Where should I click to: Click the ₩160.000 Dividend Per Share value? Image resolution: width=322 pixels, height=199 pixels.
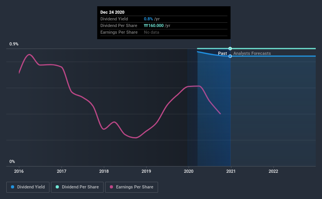point(154,25)
